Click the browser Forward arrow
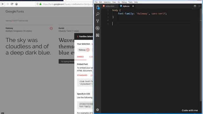The image size is (203, 114). [x=7, y=4]
